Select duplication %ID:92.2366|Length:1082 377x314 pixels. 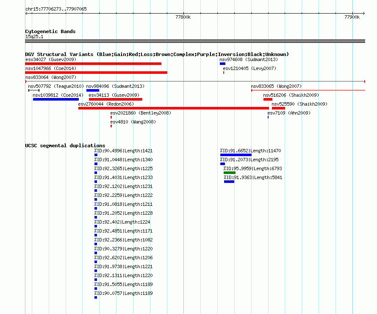point(123,240)
